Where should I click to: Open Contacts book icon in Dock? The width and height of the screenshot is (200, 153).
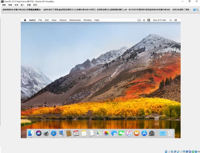point(69,133)
